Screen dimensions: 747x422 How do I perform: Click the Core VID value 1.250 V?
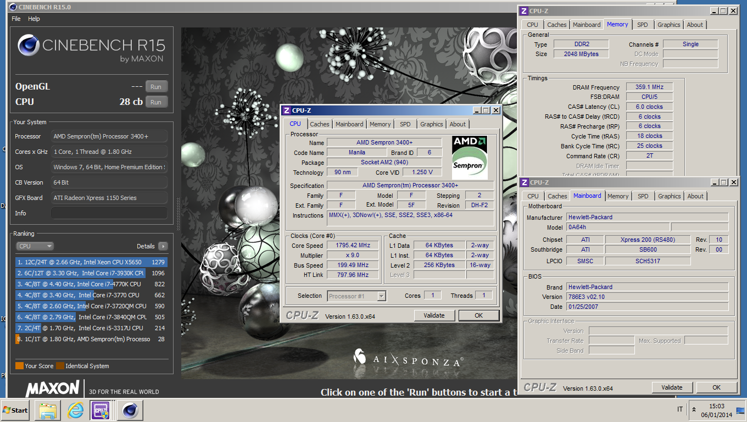422,173
